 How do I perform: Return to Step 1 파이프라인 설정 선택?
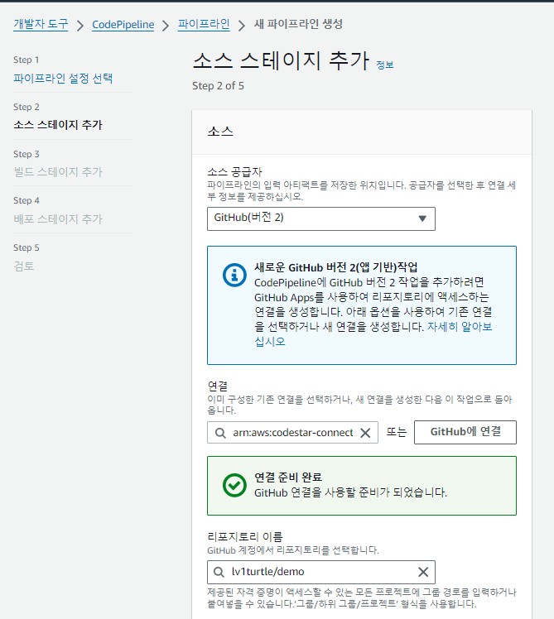click(63, 78)
